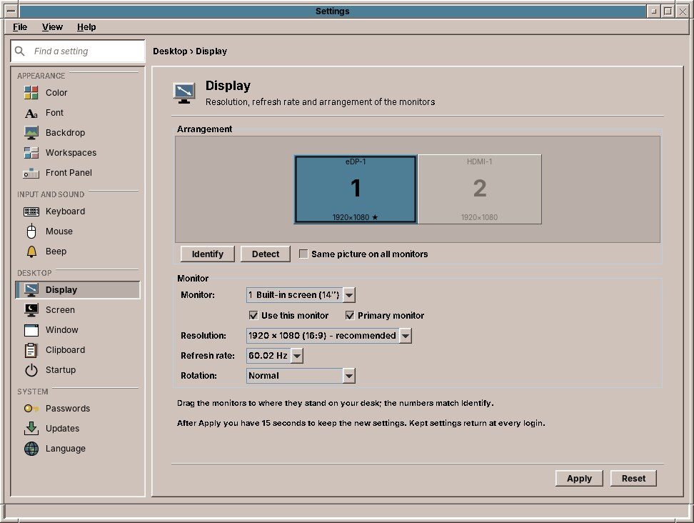The image size is (694, 523).
Task: Open the Language globe icon
Action: point(31,449)
